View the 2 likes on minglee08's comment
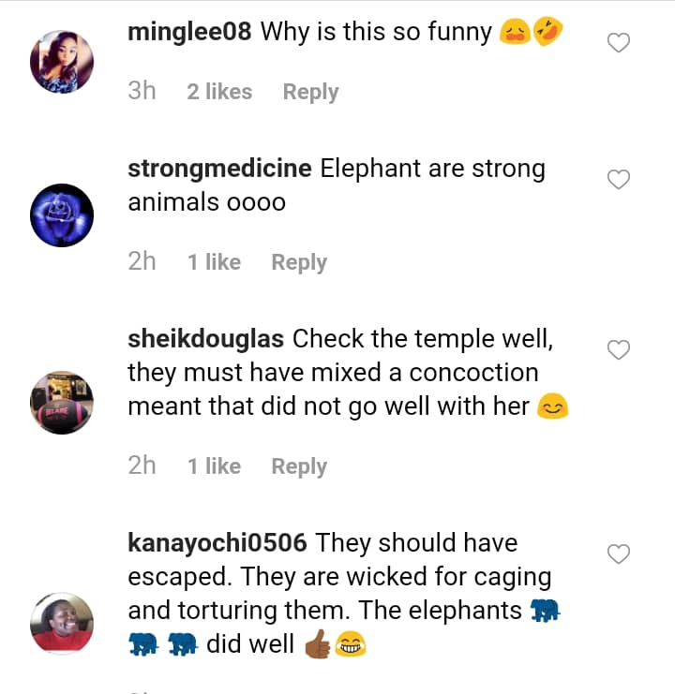The image size is (675, 694). pyautogui.click(x=219, y=92)
